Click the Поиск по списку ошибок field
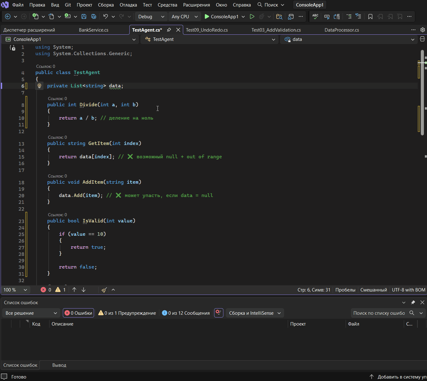427x381 pixels. click(x=379, y=313)
